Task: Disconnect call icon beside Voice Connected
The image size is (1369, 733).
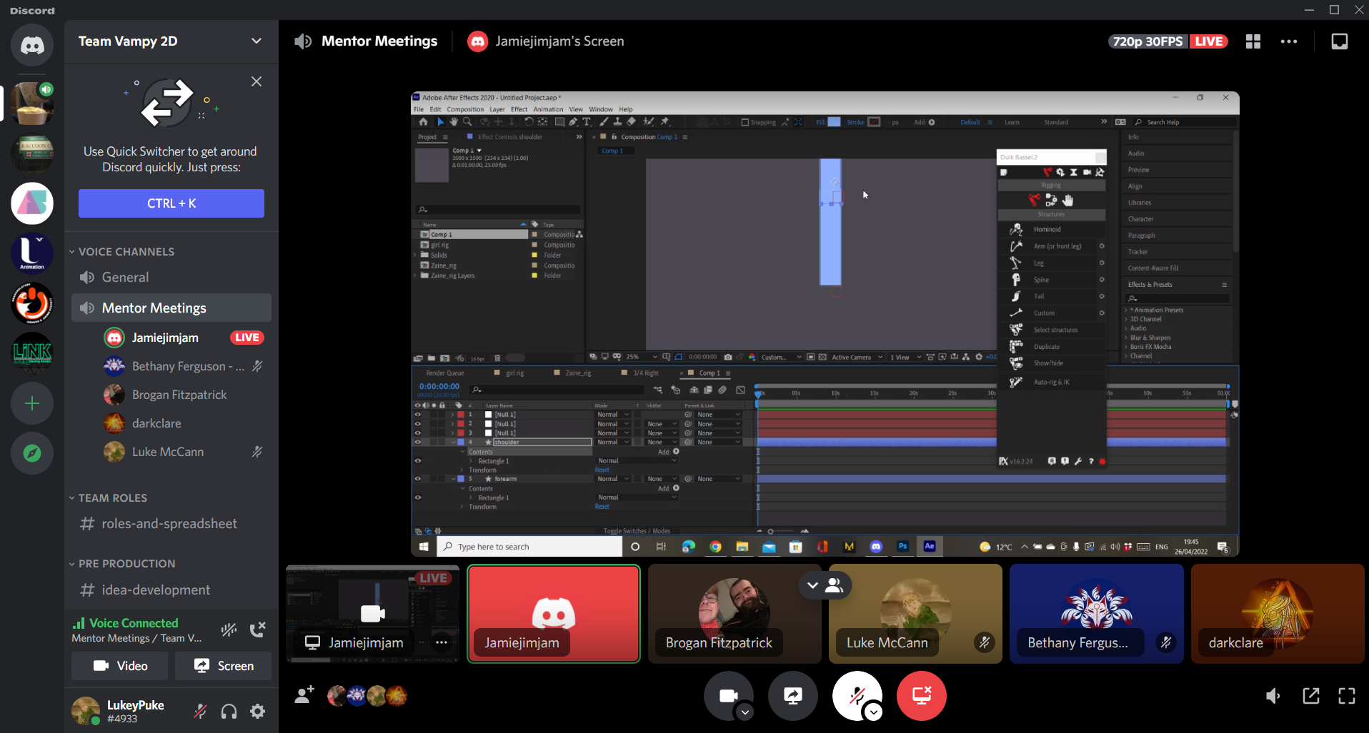Action: (x=258, y=630)
